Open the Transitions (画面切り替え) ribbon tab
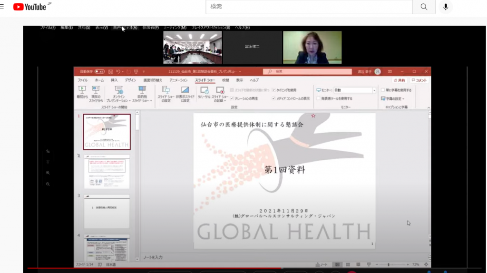 [x=153, y=80]
